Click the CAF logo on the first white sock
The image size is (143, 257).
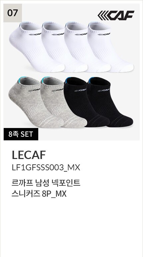pyautogui.click(x=35, y=34)
